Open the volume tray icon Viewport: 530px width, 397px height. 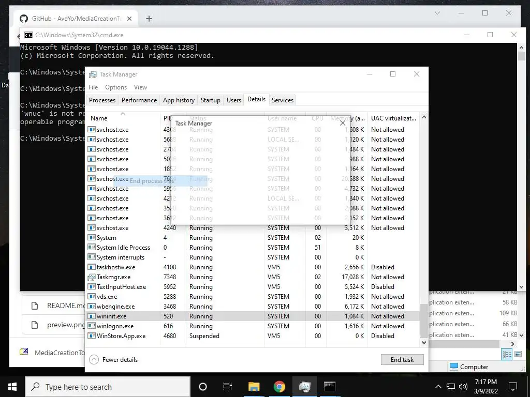tap(463, 387)
